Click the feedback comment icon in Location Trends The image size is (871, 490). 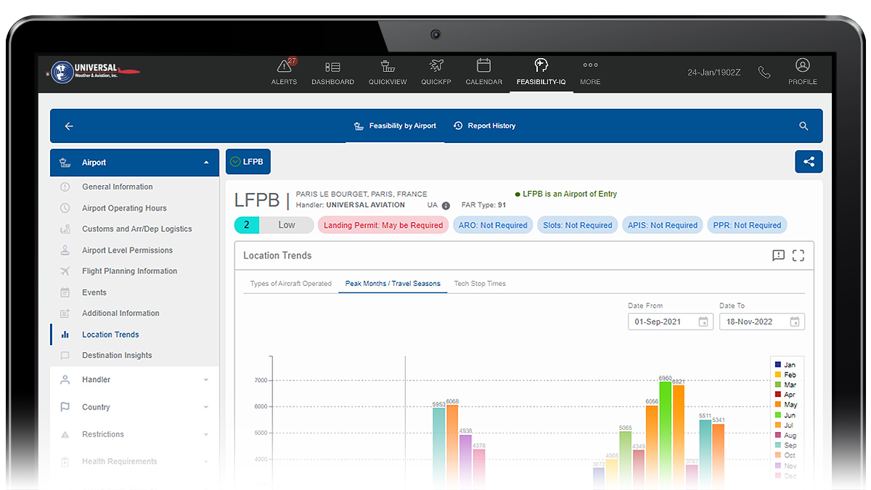pos(778,256)
